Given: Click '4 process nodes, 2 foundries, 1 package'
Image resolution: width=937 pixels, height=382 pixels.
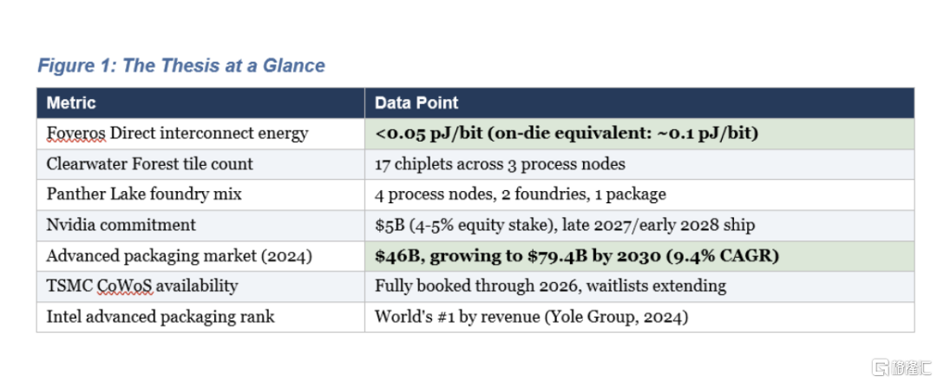Looking at the screenshot, I should (520, 194).
